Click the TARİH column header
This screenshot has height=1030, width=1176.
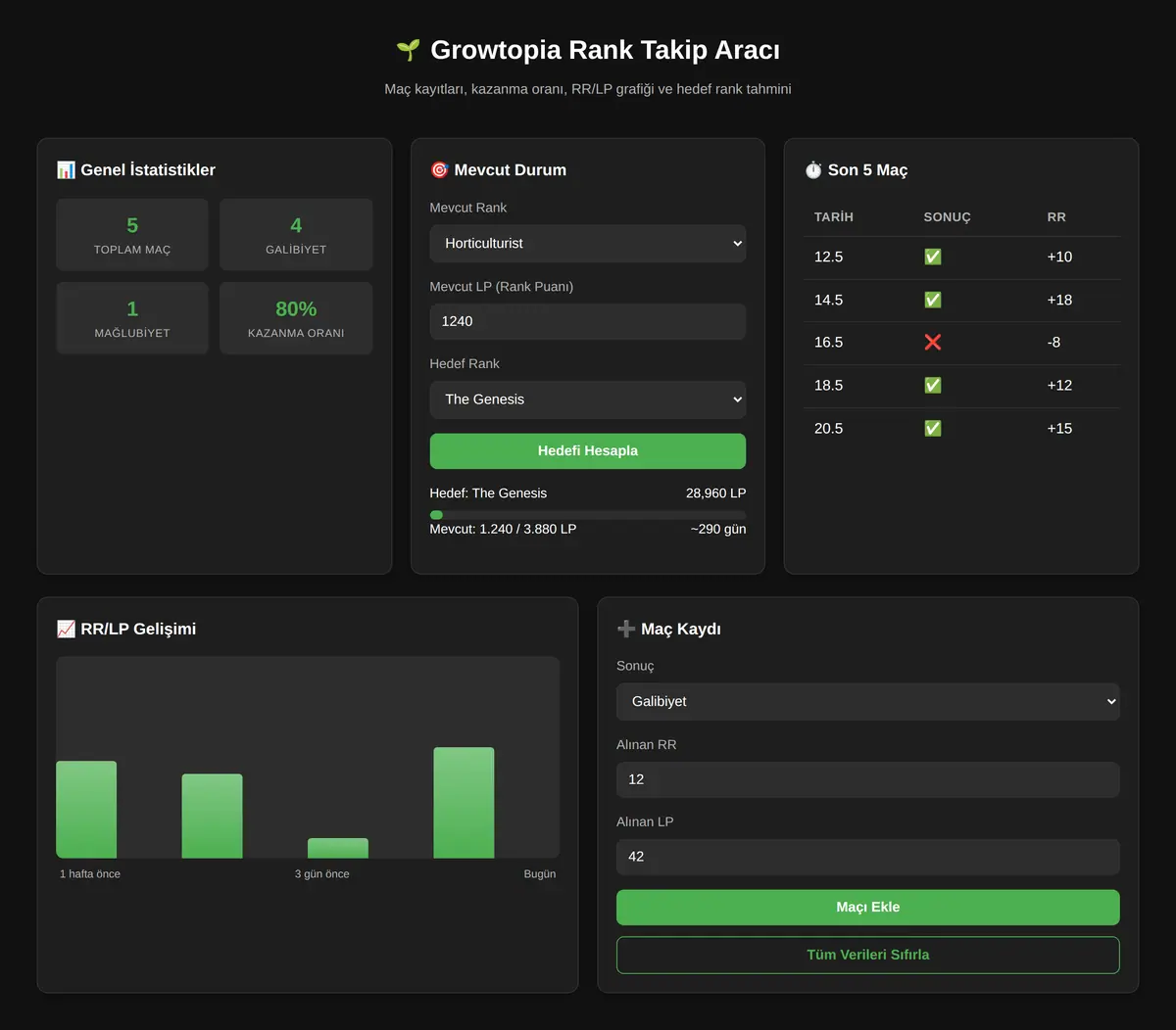[834, 217]
